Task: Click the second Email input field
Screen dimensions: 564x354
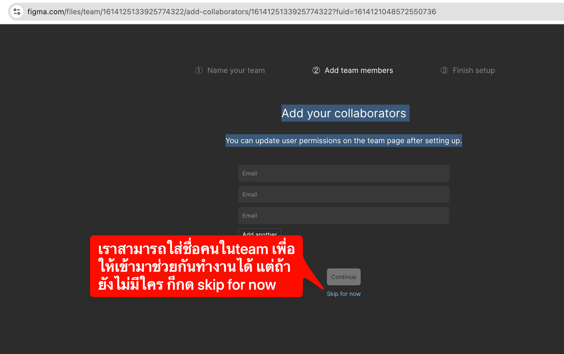Action: point(344,194)
